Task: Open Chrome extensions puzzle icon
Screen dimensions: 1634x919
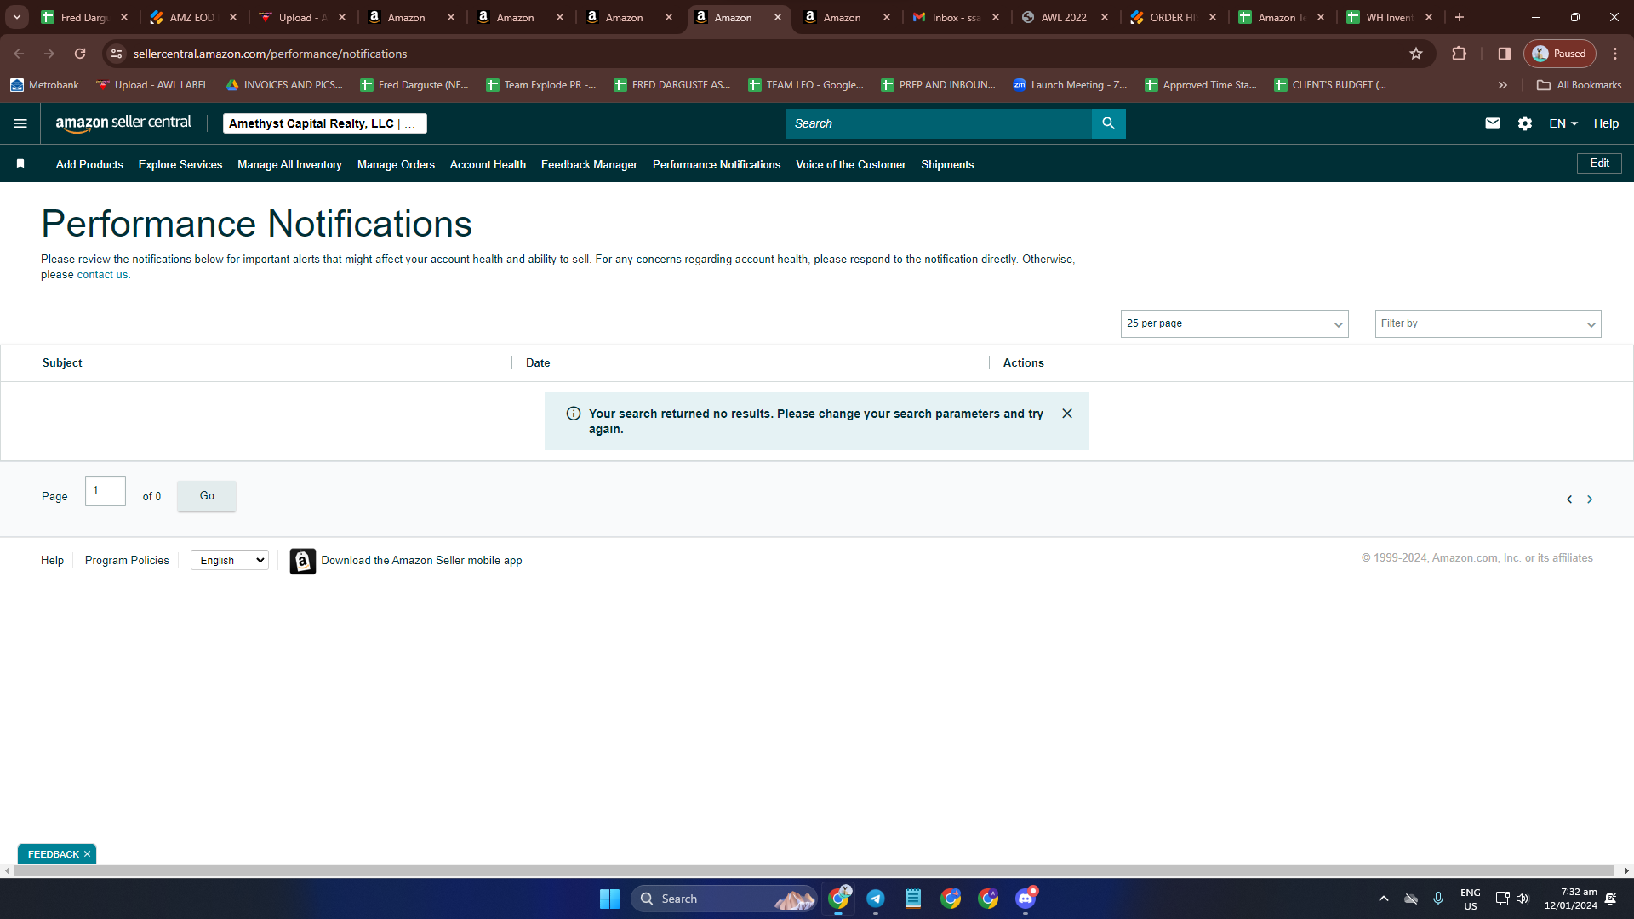Action: [1460, 54]
